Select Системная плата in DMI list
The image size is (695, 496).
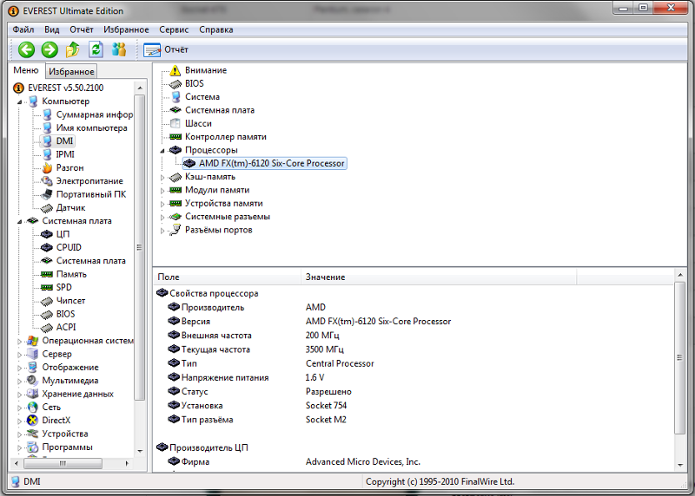click(220, 110)
